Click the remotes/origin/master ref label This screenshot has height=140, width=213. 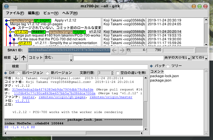coord(68,32)
